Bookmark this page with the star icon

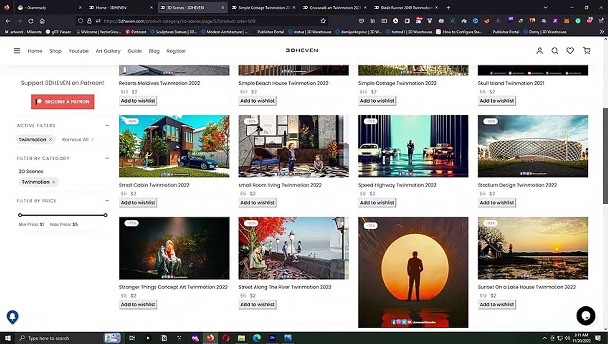(323, 21)
